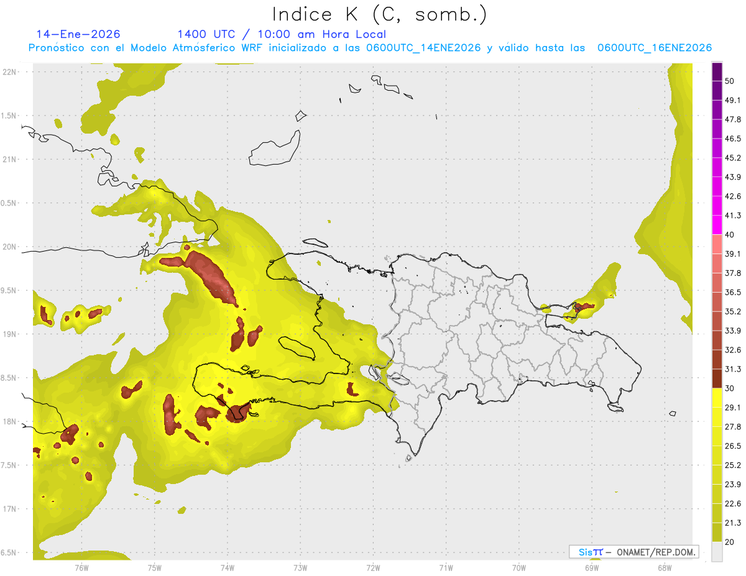Screen dimensions: 746x576
Task: Click the Saona island outline off southeast Dominican Republic
Action: (x=616, y=408)
